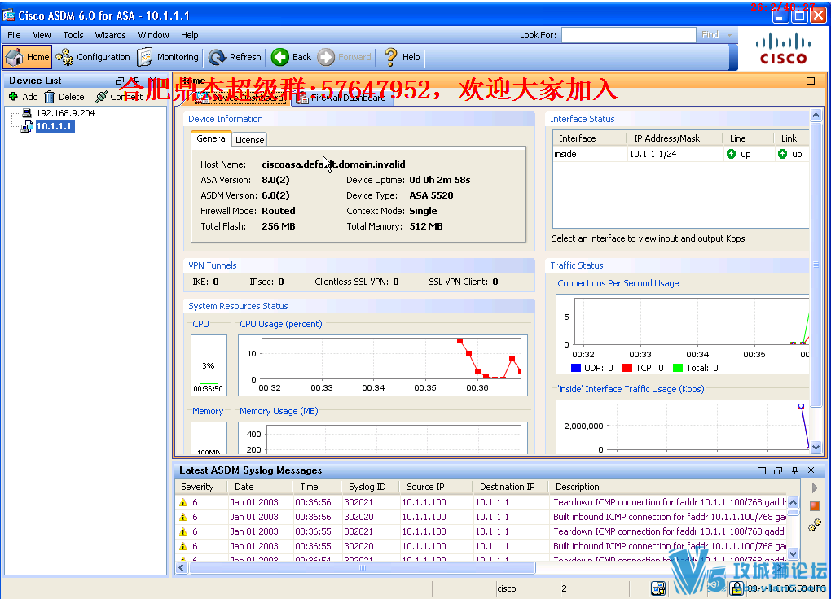831x599 pixels.
Task: Select syslog row 00:36:56 with ID 302020
Action: pos(481,517)
